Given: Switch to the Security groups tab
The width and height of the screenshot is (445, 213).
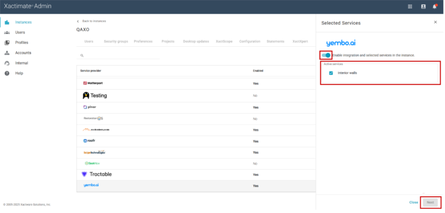Looking at the screenshot, I should point(116,41).
